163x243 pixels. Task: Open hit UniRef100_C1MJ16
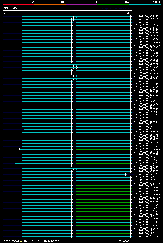(x=146, y=19)
